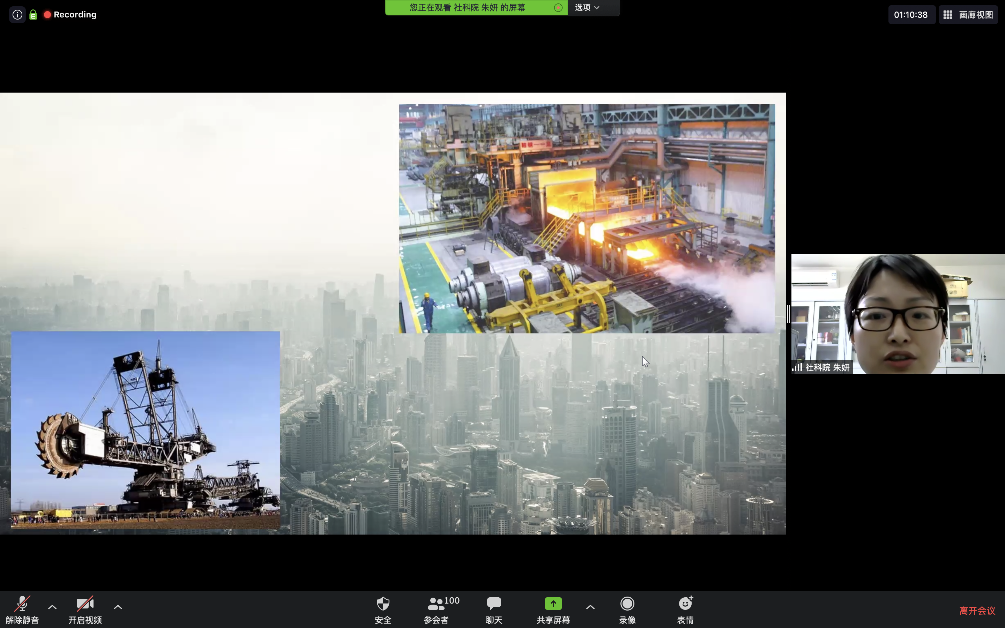This screenshot has width=1005, height=628.
Task: Open the 表情 reactions picker
Action: click(685, 609)
